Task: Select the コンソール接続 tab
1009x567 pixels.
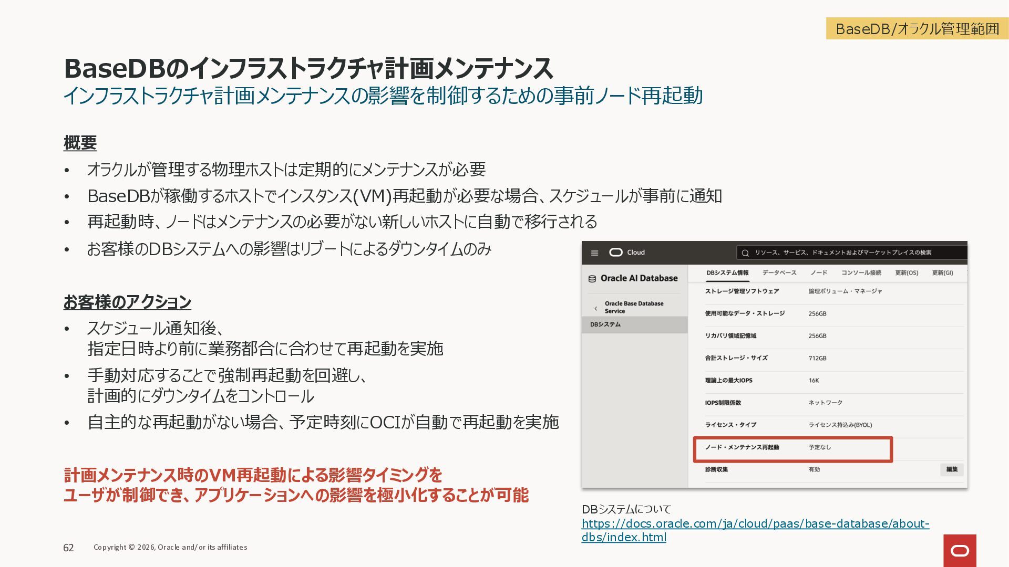Action: coord(861,273)
